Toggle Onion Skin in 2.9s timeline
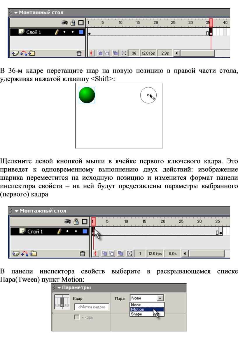This screenshot has height=339, width=238. pos(100,53)
